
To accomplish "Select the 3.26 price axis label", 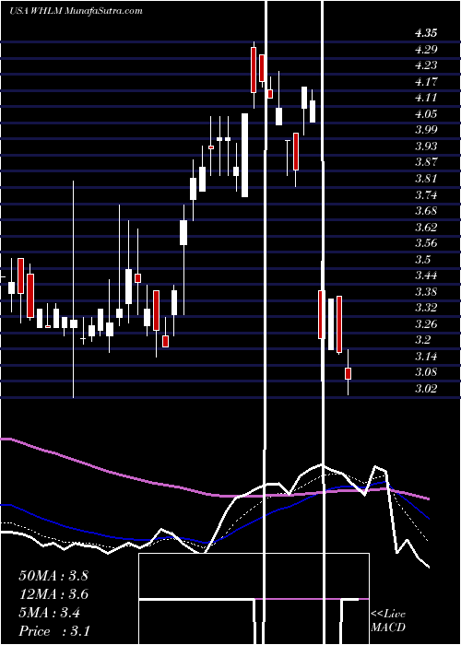I will point(426,323).
